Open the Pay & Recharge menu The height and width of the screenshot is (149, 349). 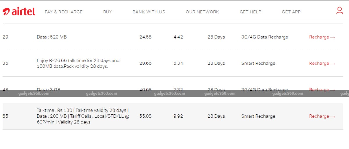click(63, 12)
